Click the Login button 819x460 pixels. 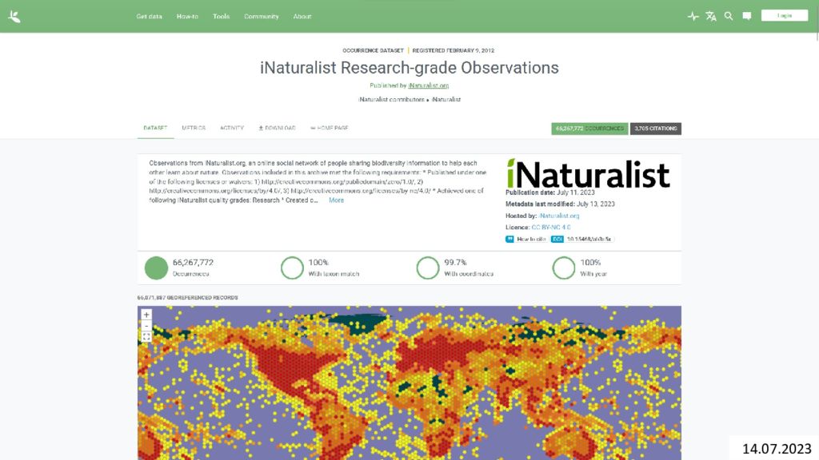click(x=785, y=16)
